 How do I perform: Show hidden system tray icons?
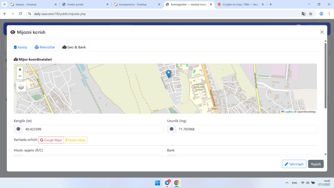(287, 183)
